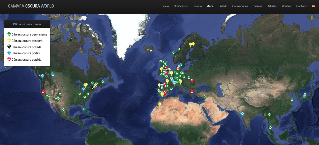
Task: Click the red lost marker in California
Action: click(x=43, y=92)
